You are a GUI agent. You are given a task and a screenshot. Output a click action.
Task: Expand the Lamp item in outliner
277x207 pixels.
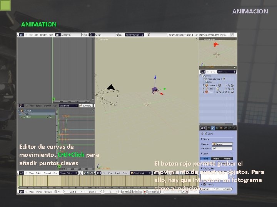coord(204,89)
